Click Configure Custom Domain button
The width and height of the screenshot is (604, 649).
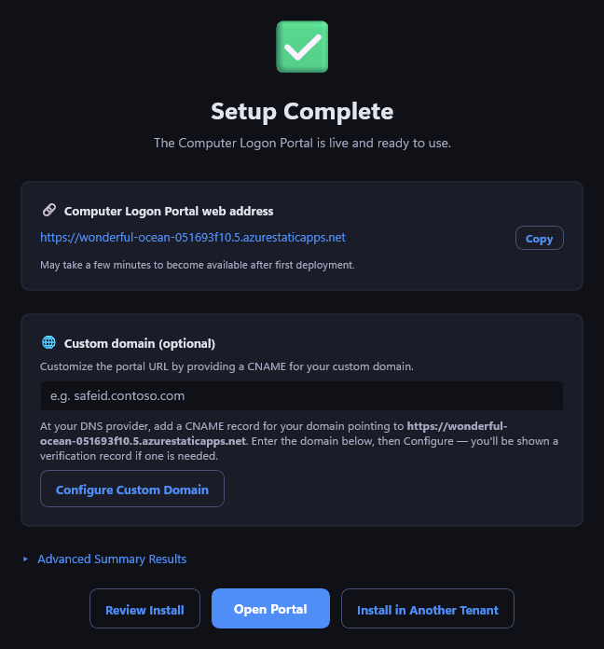pyautogui.click(x=132, y=489)
